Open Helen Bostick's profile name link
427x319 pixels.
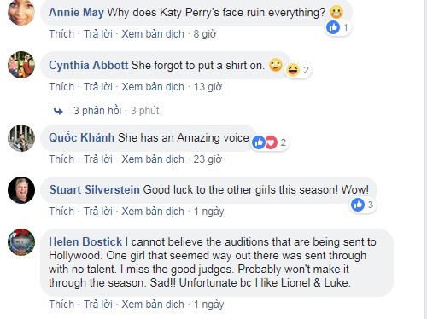tap(85, 242)
